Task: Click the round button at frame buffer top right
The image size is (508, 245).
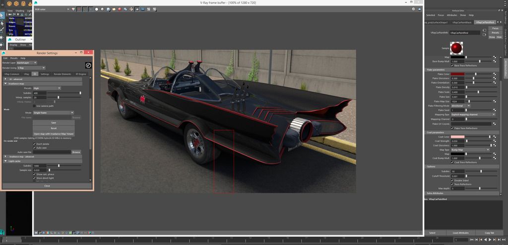Action: (x=414, y=9)
